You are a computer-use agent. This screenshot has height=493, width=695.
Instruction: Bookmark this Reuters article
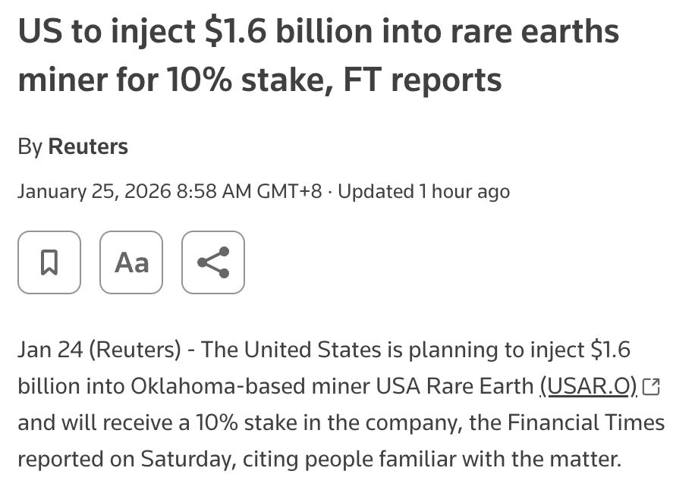[49, 262]
